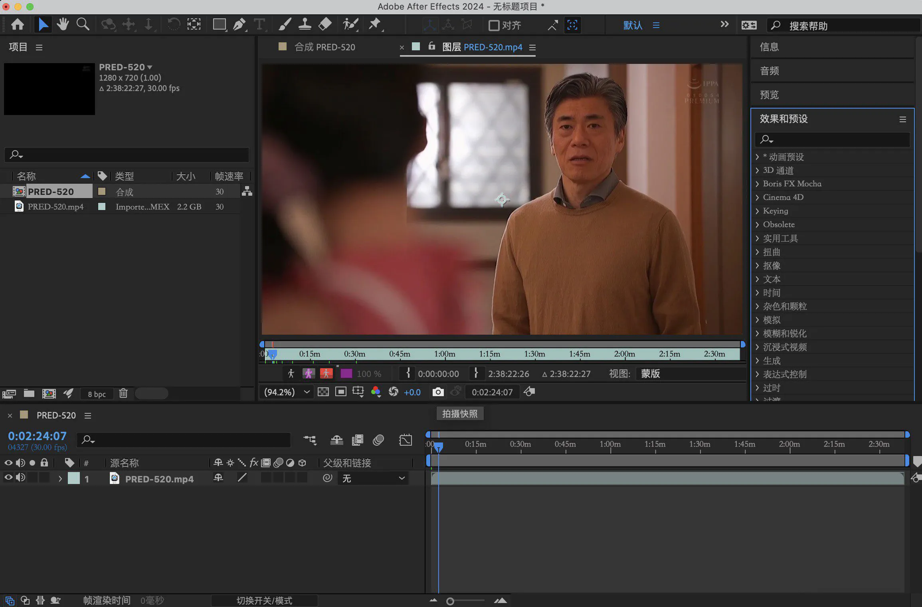Select the Pen tool

pyautogui.click(x=239, y=25)
